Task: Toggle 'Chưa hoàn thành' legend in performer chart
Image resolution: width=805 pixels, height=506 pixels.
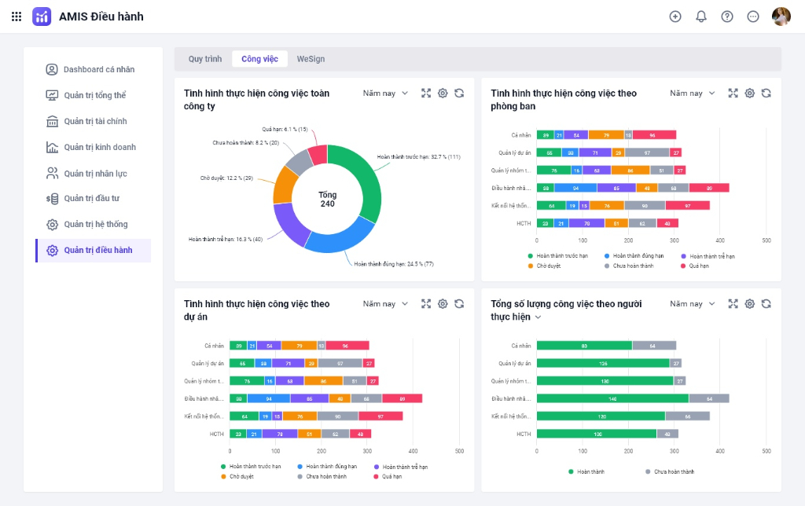Action: (669, 471)
